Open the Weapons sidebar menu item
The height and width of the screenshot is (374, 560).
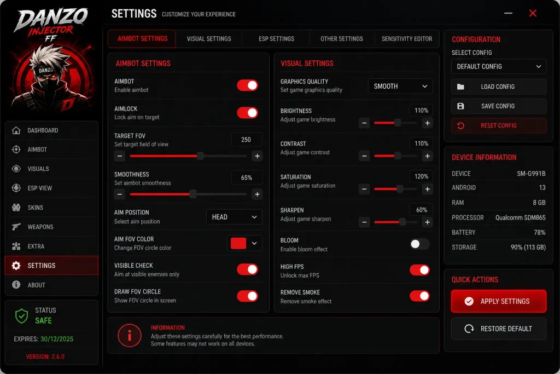coord(51,227)
